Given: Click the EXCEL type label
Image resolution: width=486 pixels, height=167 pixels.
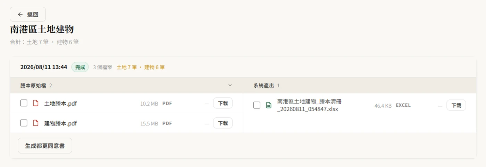Looking at the screenshot, I should click(x=403, y=105).
